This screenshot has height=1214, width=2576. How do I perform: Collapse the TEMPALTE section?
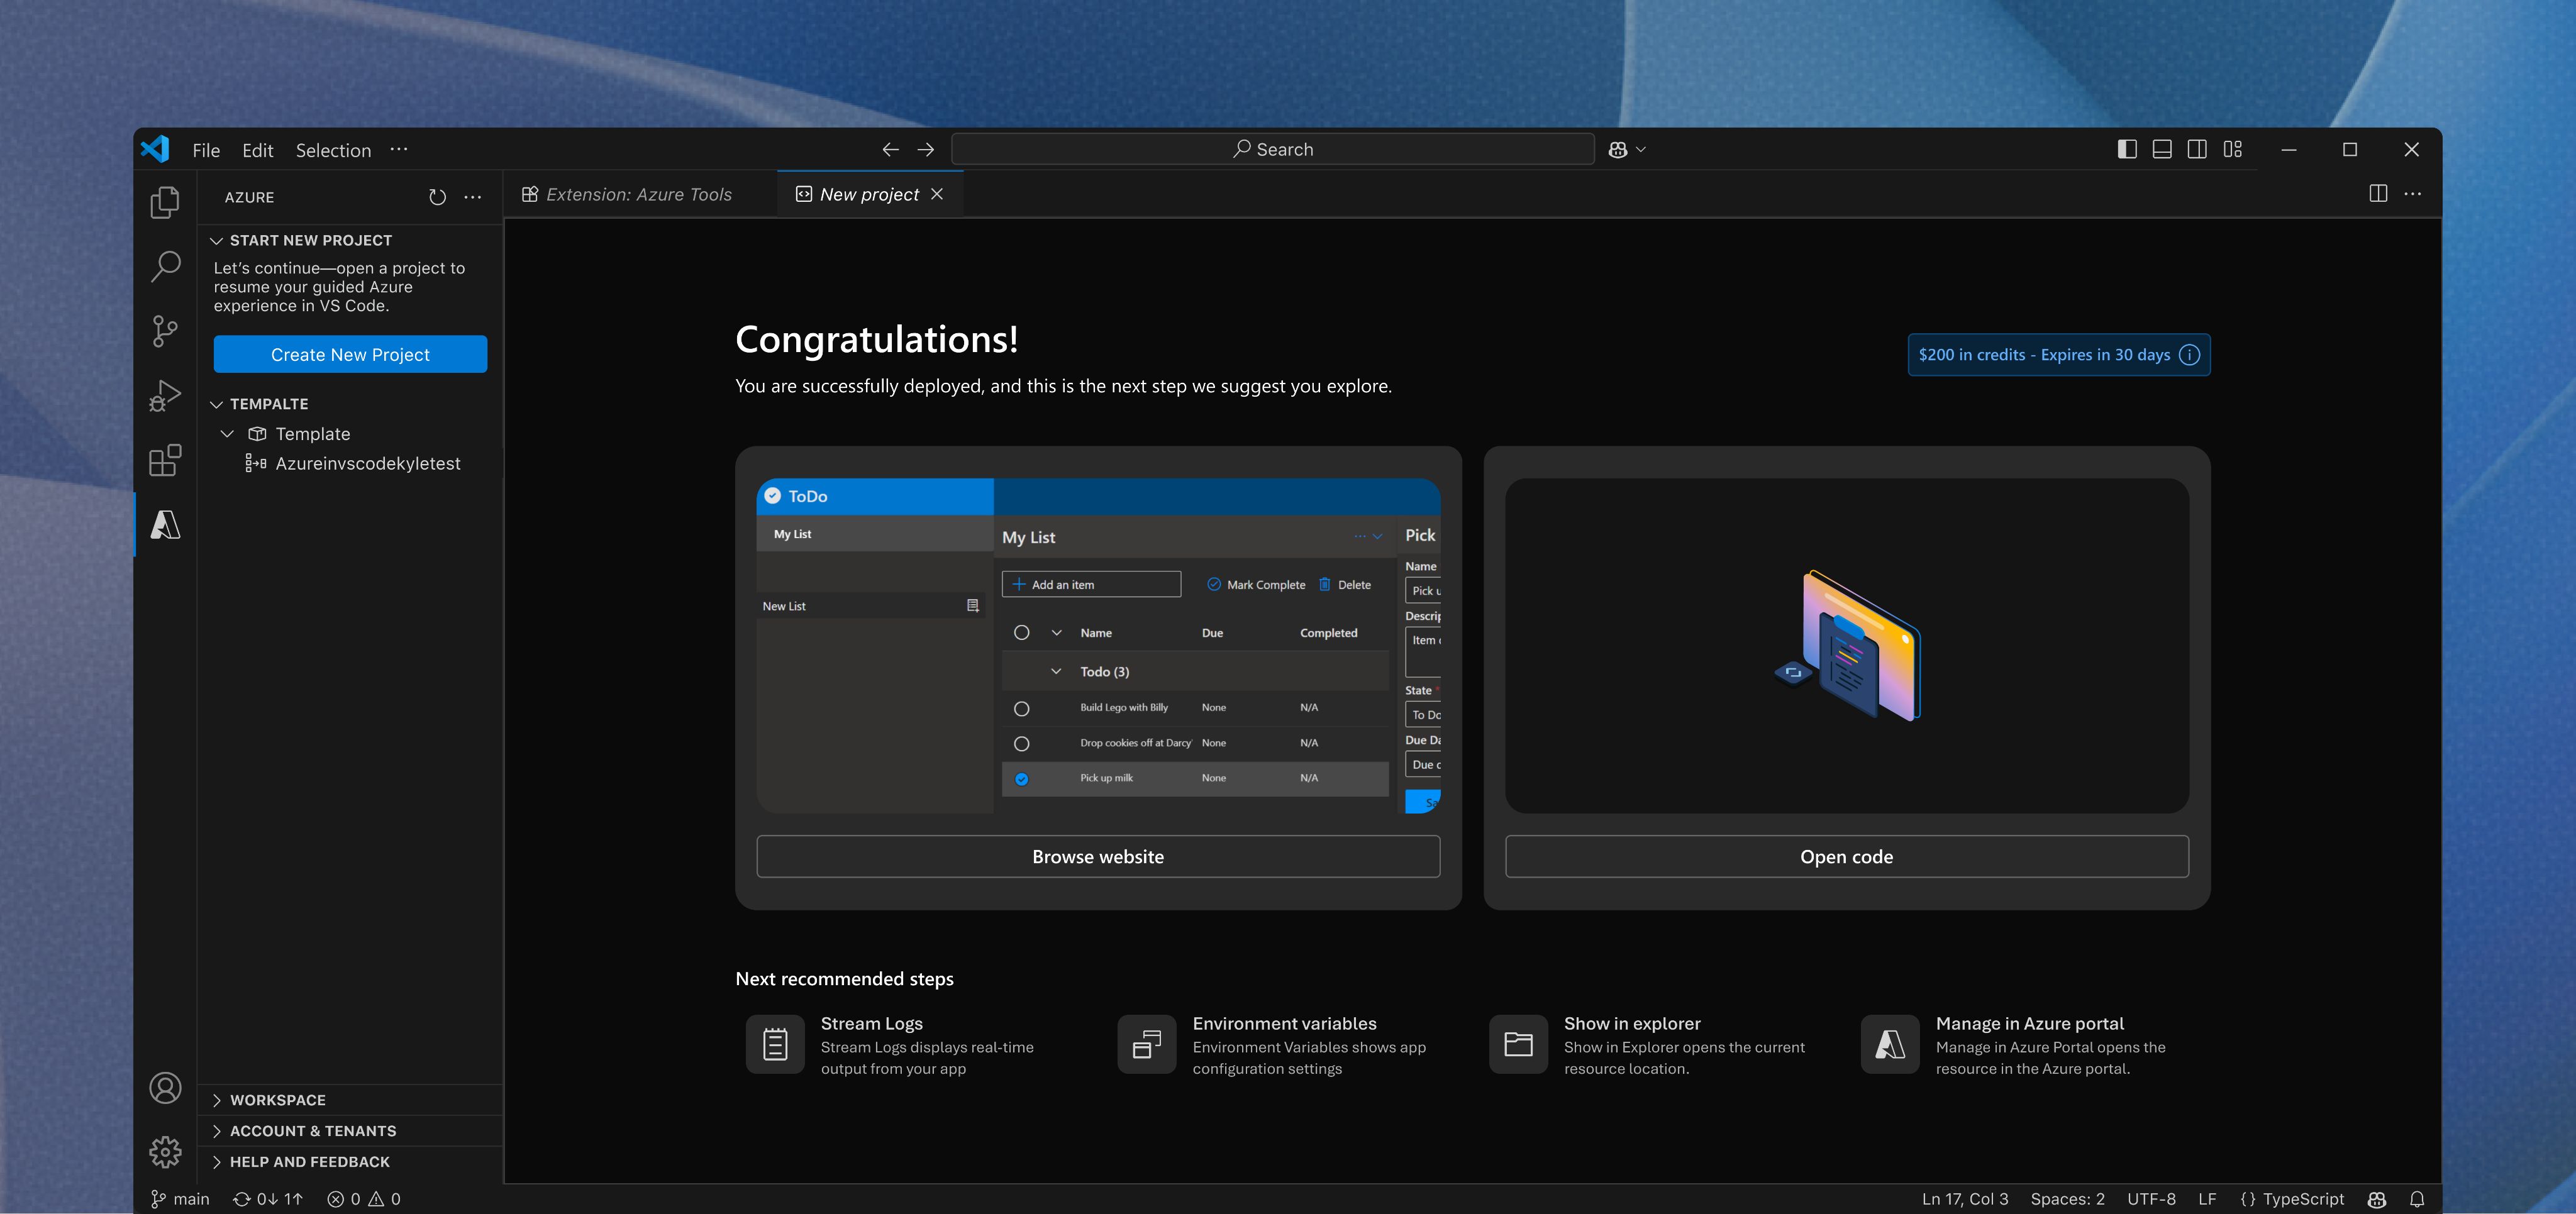pos(216,404)
